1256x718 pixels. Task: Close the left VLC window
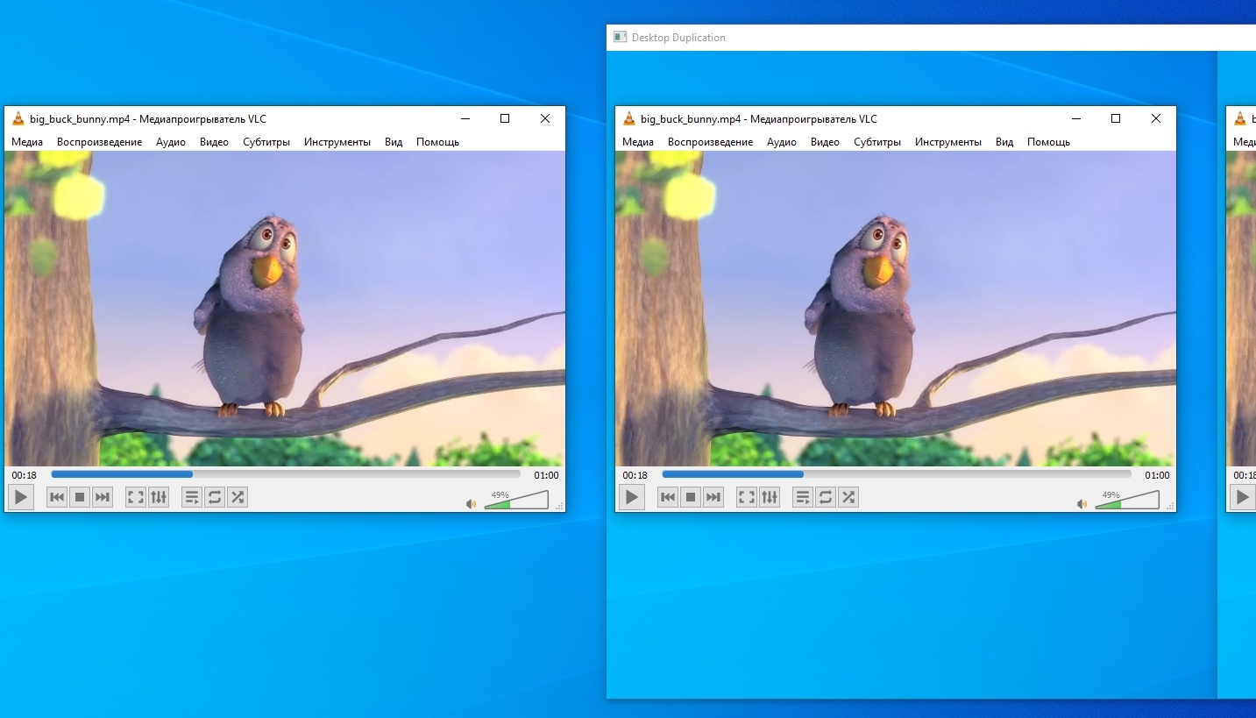545,118
